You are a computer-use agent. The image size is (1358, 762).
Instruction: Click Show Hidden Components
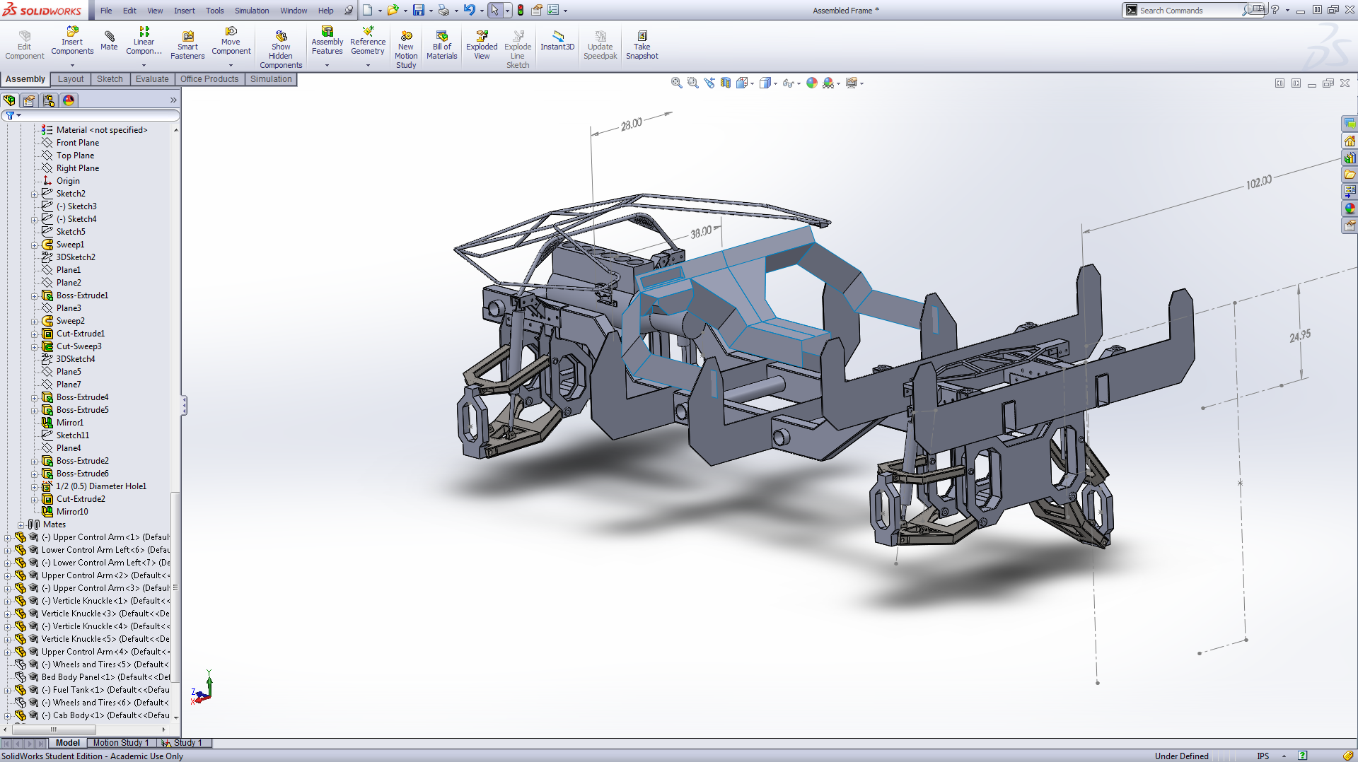(281, 49)
